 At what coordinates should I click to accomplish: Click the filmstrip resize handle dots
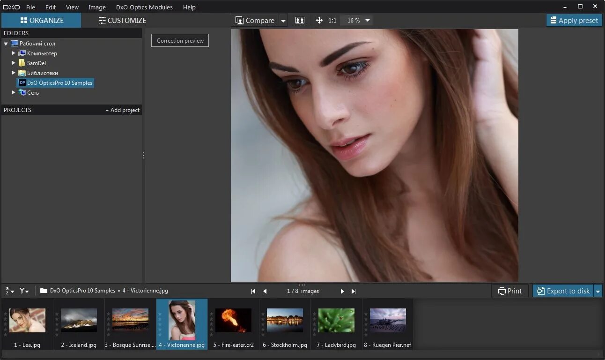coord(302,285)
